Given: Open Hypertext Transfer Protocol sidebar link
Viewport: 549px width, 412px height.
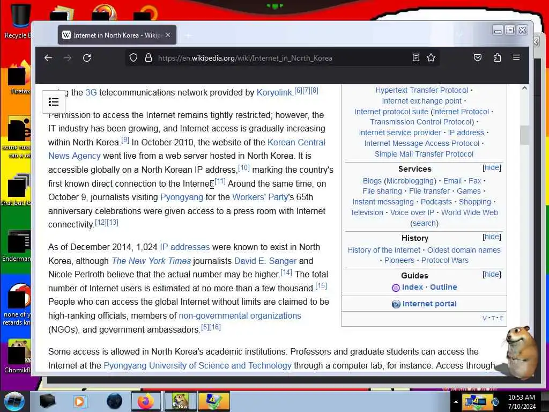Looking at the screenshot, I should tap(421, 90).
